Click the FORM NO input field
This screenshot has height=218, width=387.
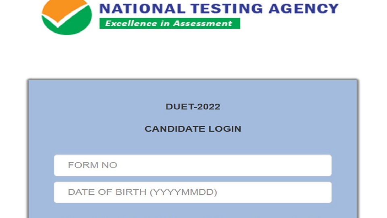point(193,166)
